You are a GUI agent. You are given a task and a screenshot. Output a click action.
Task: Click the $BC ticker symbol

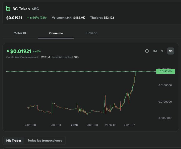[x=35, y=9]
